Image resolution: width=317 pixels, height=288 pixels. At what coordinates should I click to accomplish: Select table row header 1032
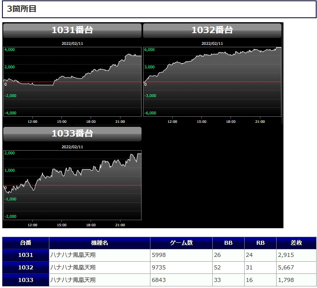[x=26, y=267]
